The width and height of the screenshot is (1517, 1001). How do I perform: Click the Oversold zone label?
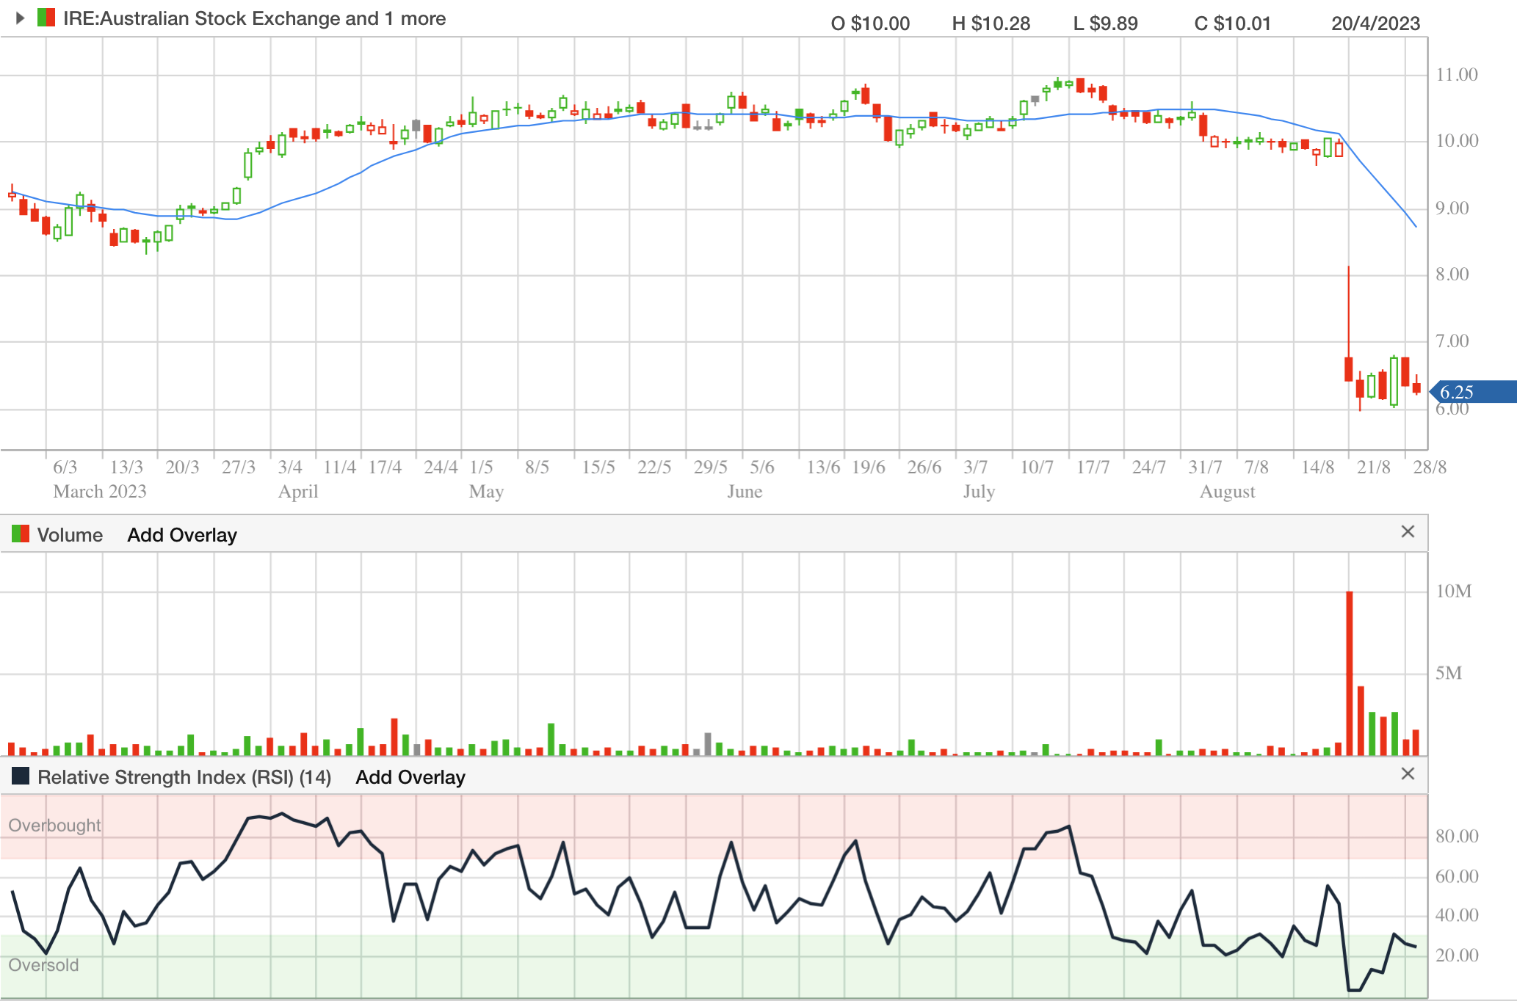[x=43, y=964]
